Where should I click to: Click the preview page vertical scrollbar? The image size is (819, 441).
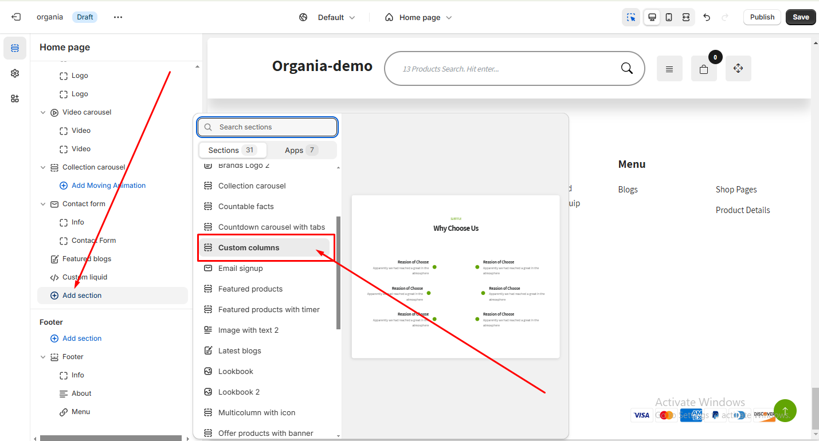pyautogui.click(x=815, y=408)
